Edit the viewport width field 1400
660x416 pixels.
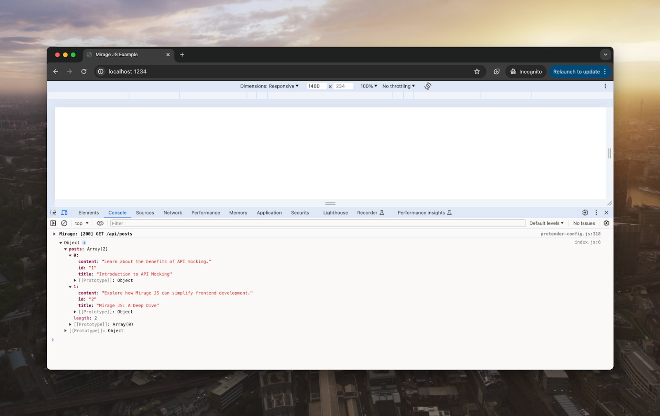click(316, 86)
